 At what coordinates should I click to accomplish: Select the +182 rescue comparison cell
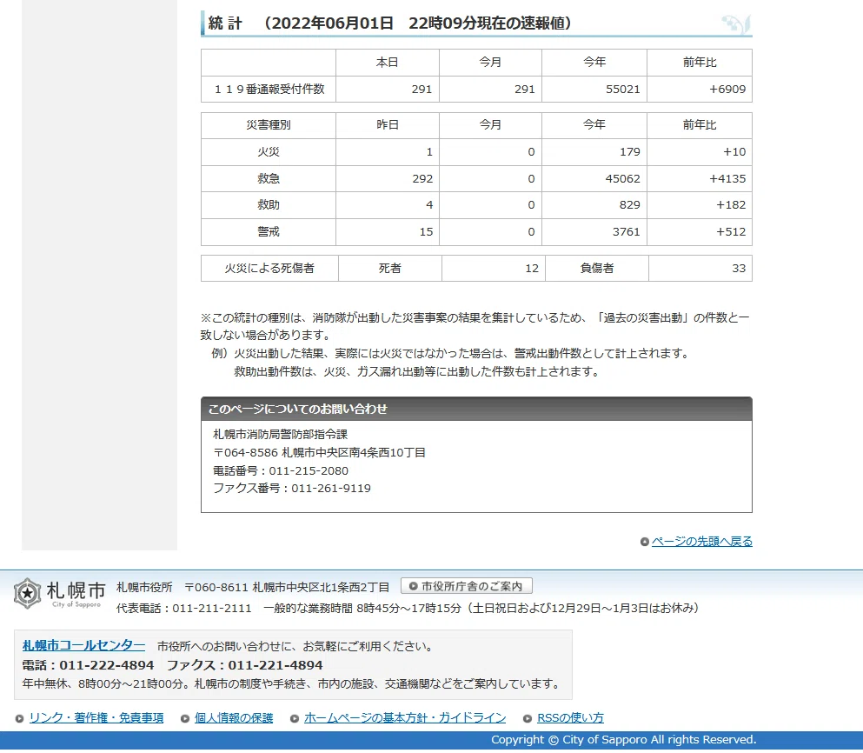coord(700,205)
